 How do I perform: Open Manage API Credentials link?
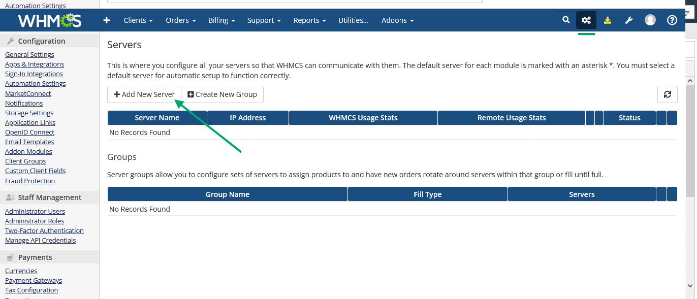[40, 240]
